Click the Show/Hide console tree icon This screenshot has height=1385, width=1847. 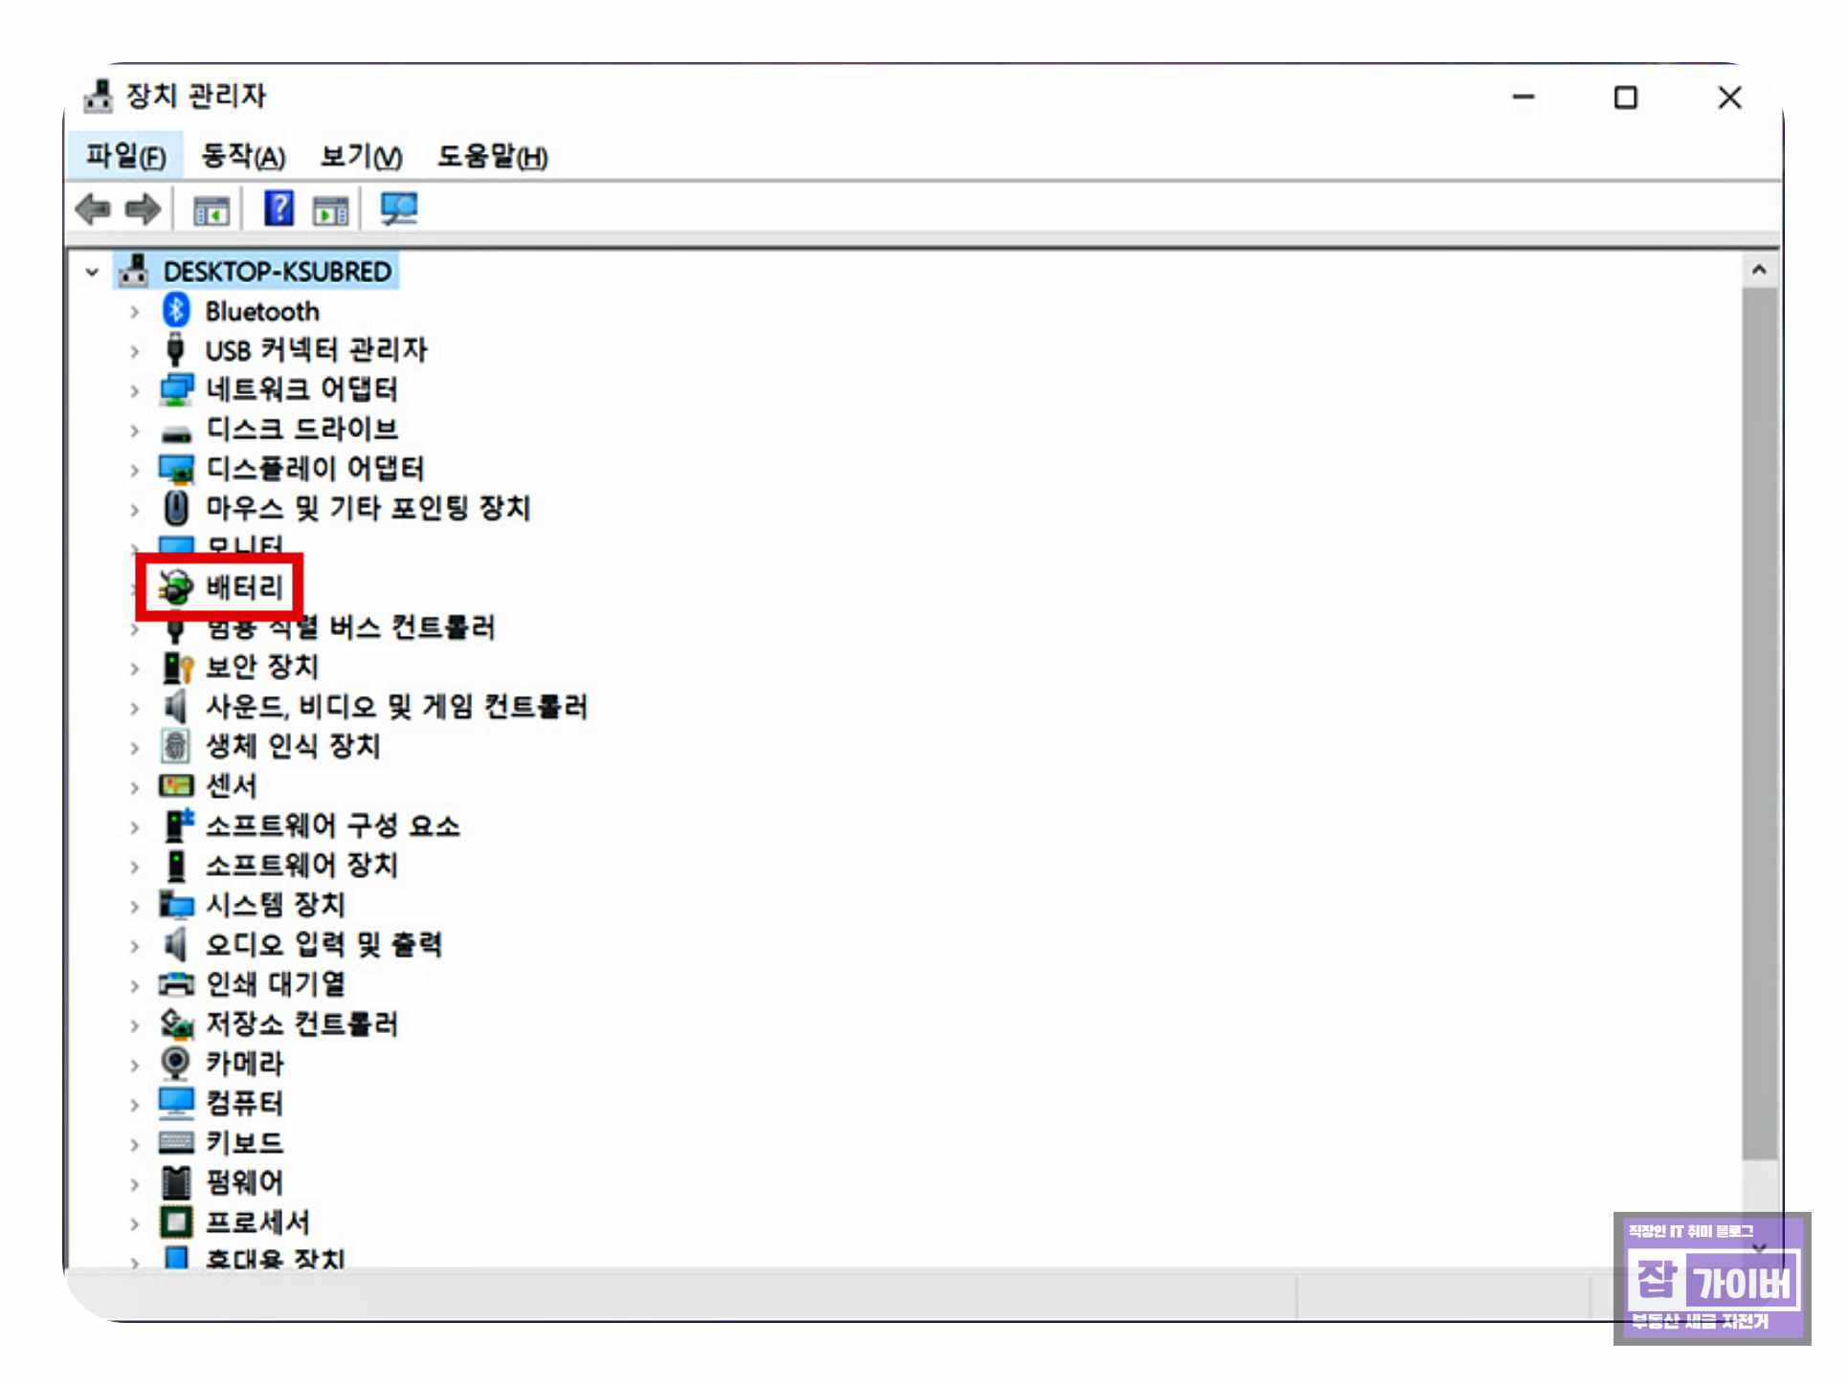point(211,209)
